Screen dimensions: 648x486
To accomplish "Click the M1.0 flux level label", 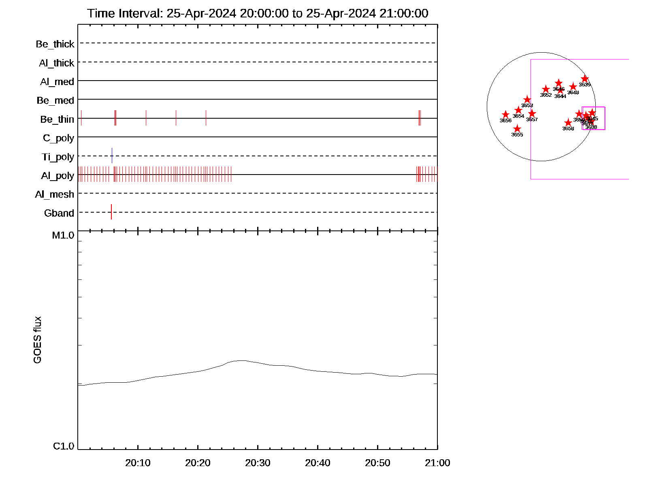I will pyautogui.click(x=63, y=235).
